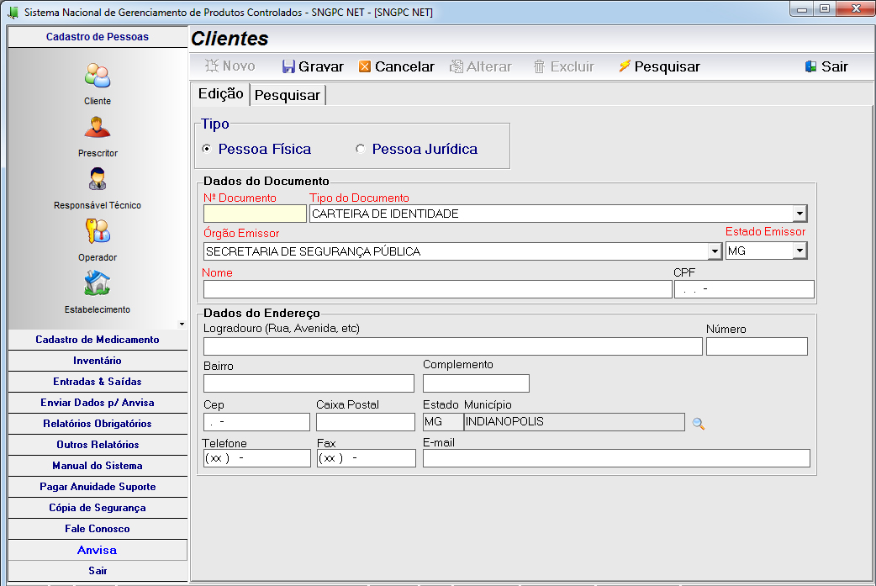Focus the Telefone input field
Screen dimensions: 876x586
click(x=257, y=458)
